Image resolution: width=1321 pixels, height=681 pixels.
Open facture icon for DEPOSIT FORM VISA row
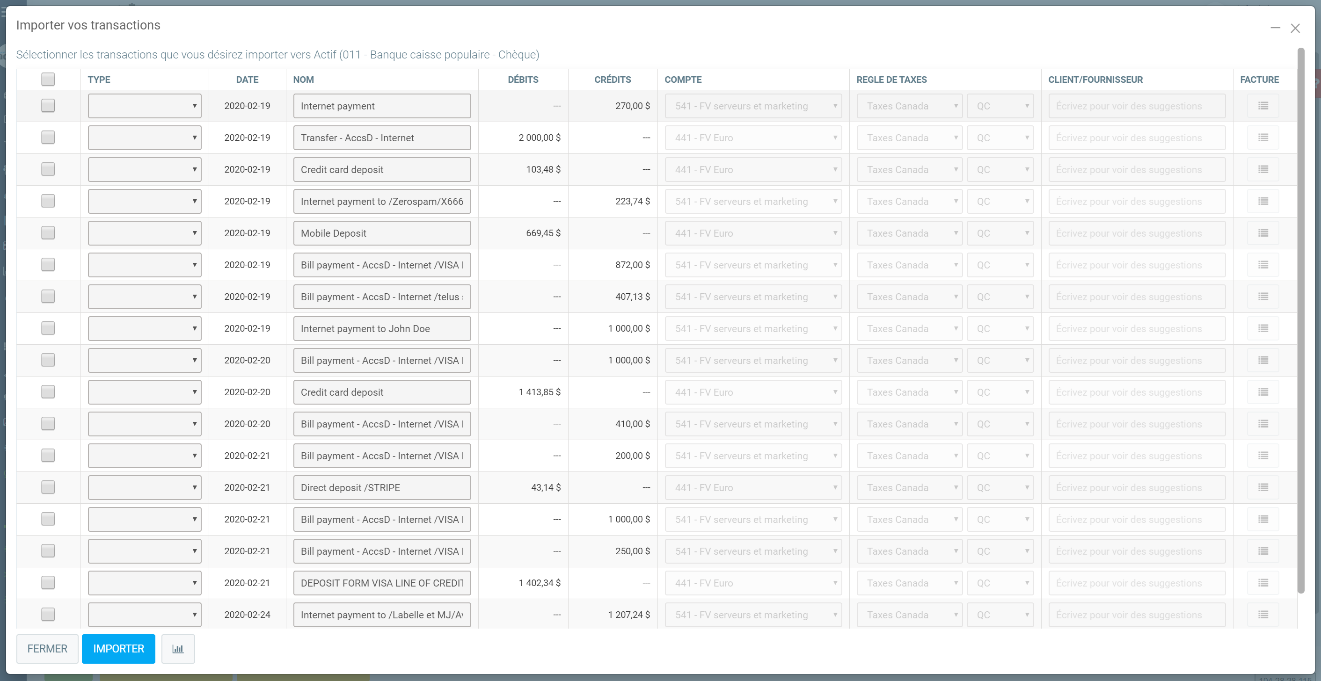click(1263, 583)
